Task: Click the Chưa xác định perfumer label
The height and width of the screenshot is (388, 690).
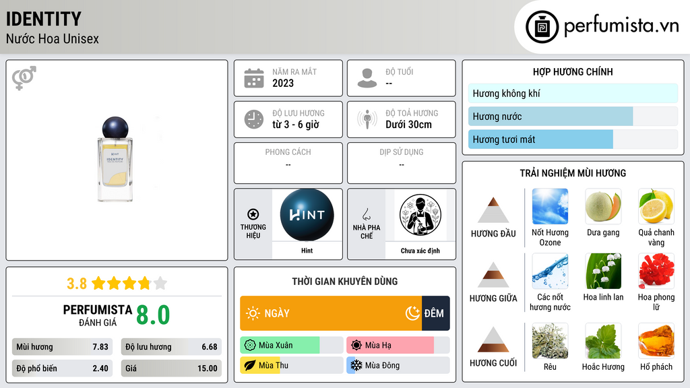Action: coord(420,251)
